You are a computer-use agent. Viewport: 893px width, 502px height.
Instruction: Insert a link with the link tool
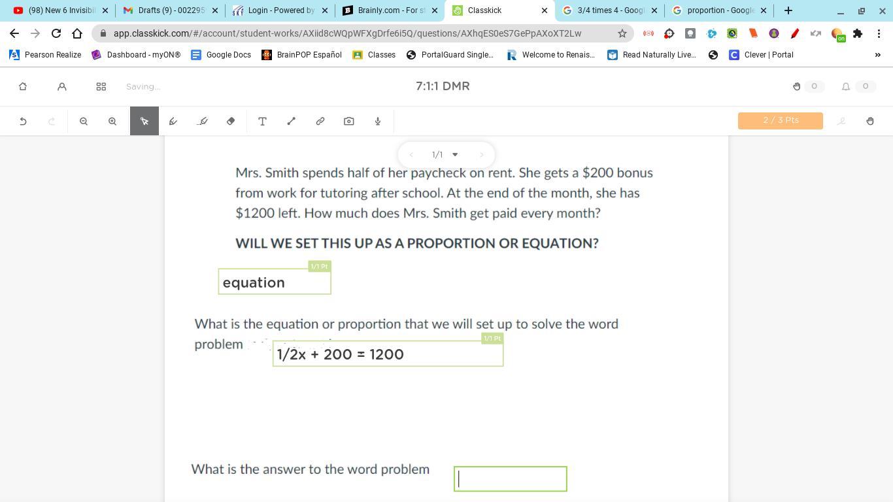[320, 121]
